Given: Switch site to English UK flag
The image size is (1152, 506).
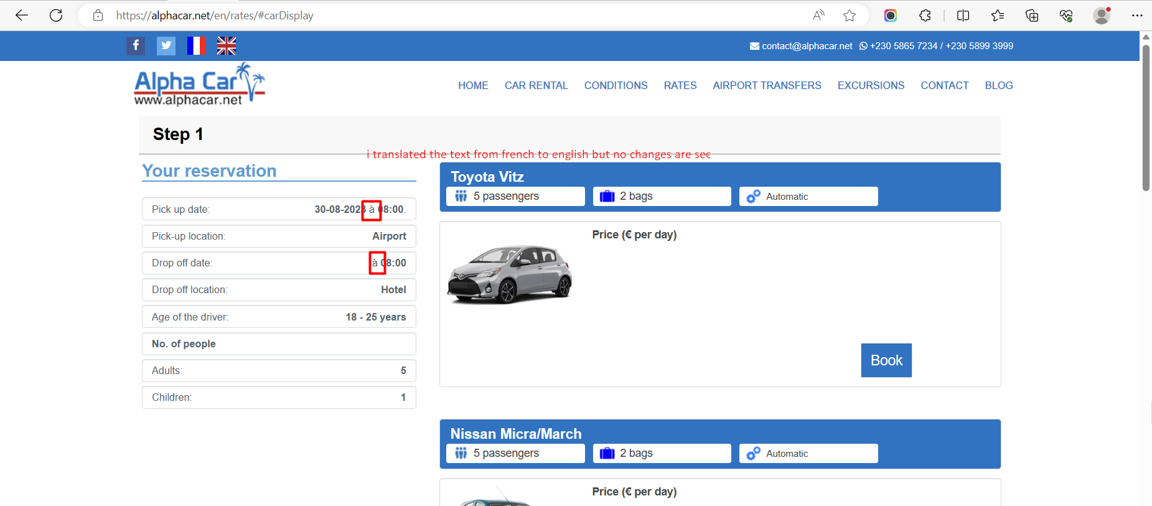Looking at the screenshot, I should [x=227, y=45].
